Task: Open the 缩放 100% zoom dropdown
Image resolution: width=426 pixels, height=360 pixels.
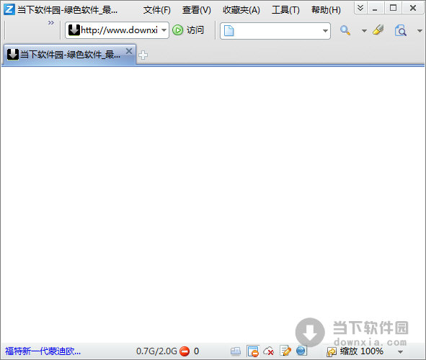Action: pos(400,352)
